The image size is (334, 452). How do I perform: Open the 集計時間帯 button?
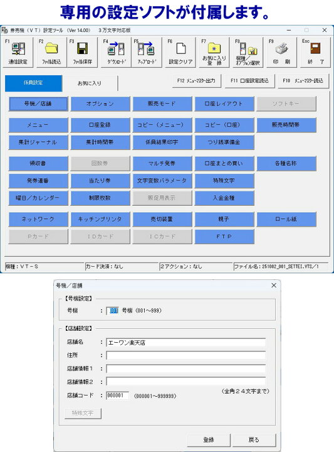coord(100,143)
